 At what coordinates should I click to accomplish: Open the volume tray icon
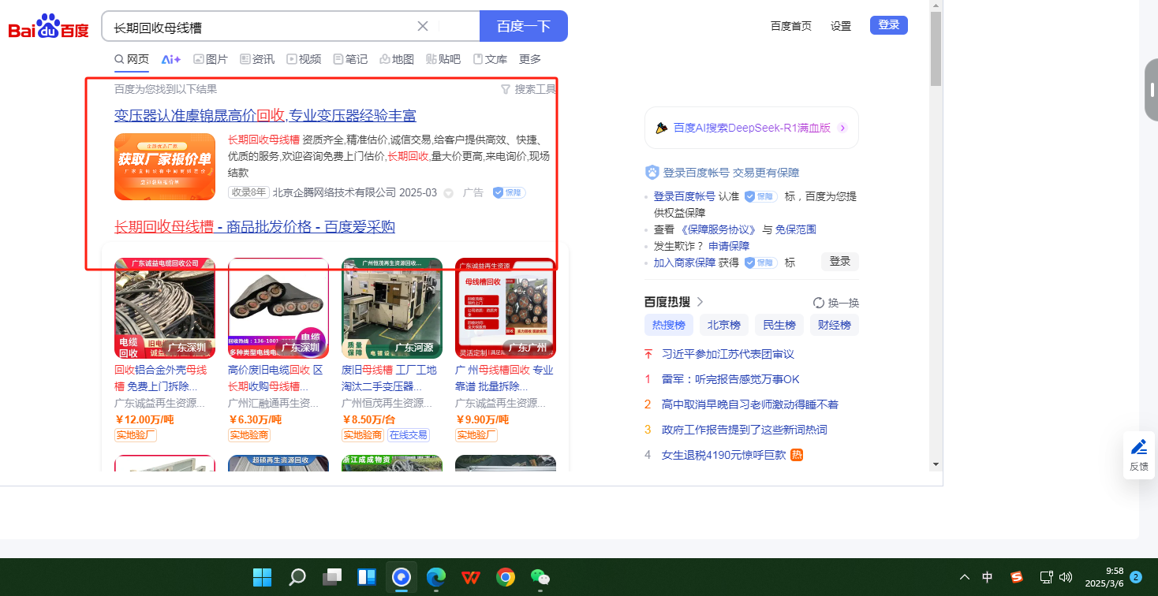point(1066,577)
